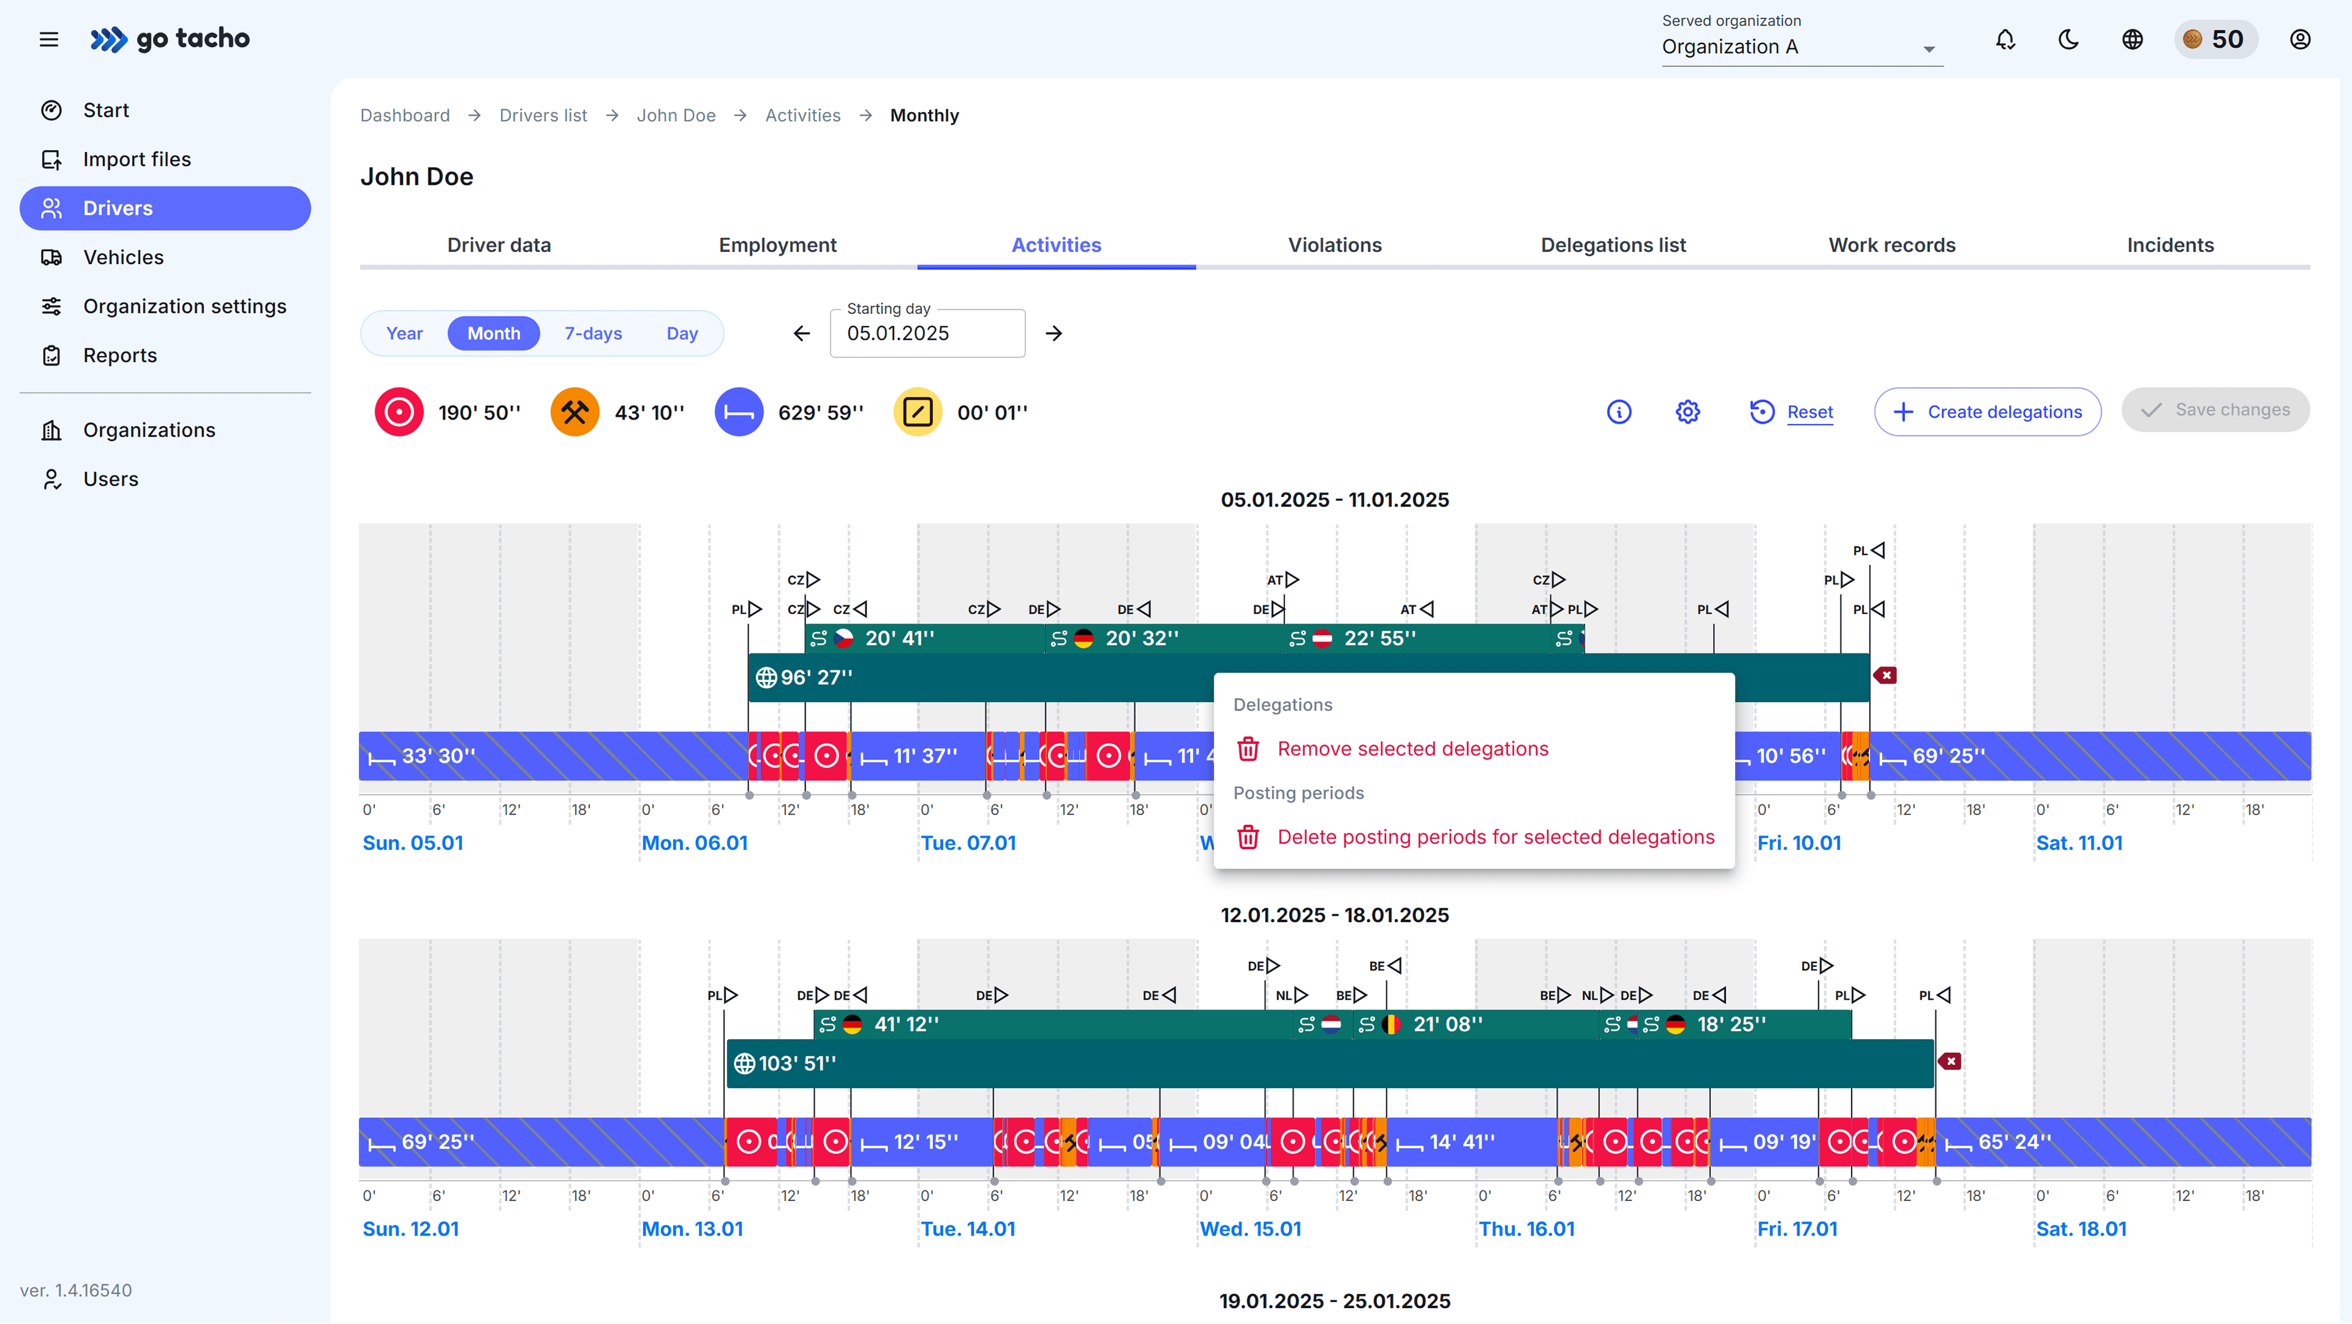Click the red driving time summary icon
This screenshot has width=2352, height=1324.
pos(398,411)
